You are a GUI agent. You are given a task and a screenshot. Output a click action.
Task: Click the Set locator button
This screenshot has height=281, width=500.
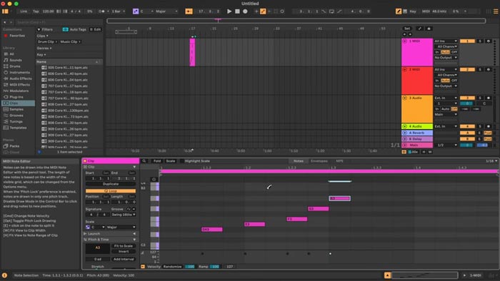coord(407,29)
